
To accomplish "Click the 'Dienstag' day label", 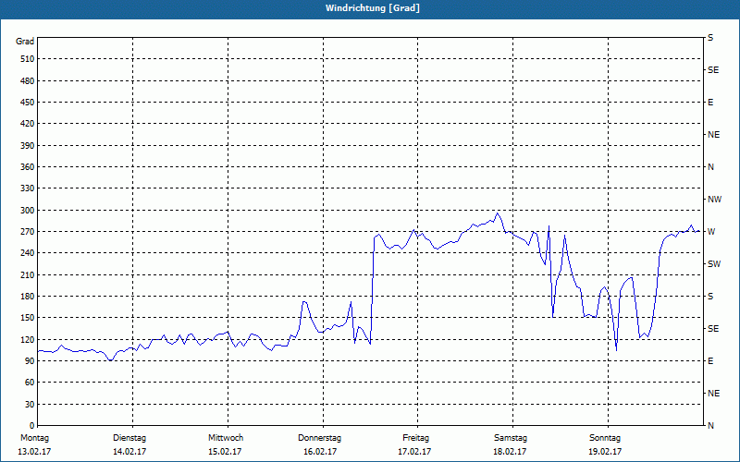I will click(129, 438).
